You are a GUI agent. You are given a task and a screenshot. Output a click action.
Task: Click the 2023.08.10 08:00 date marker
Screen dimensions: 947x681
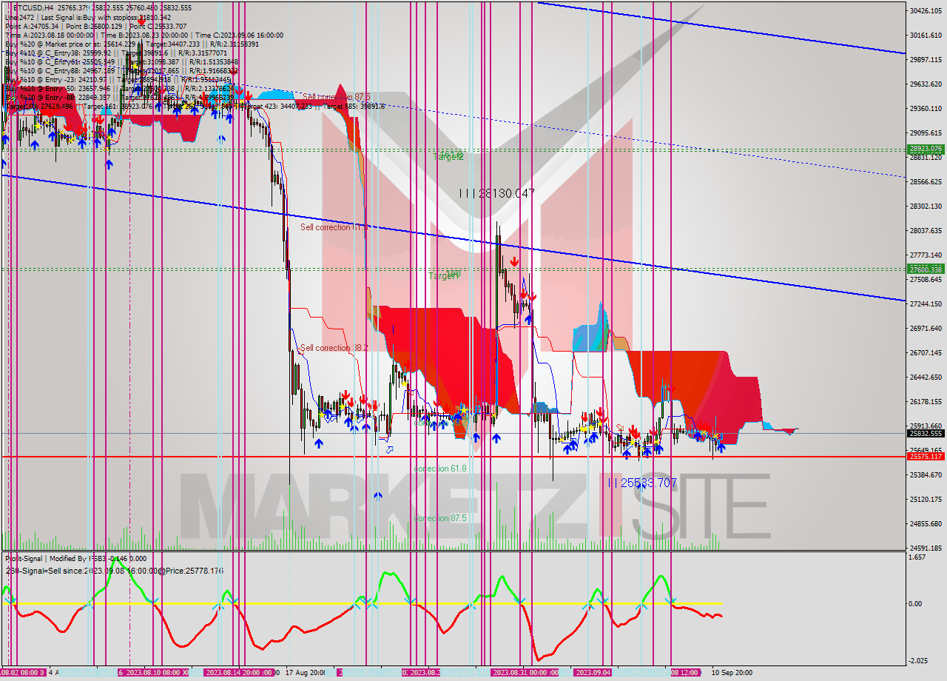(157, 673)
